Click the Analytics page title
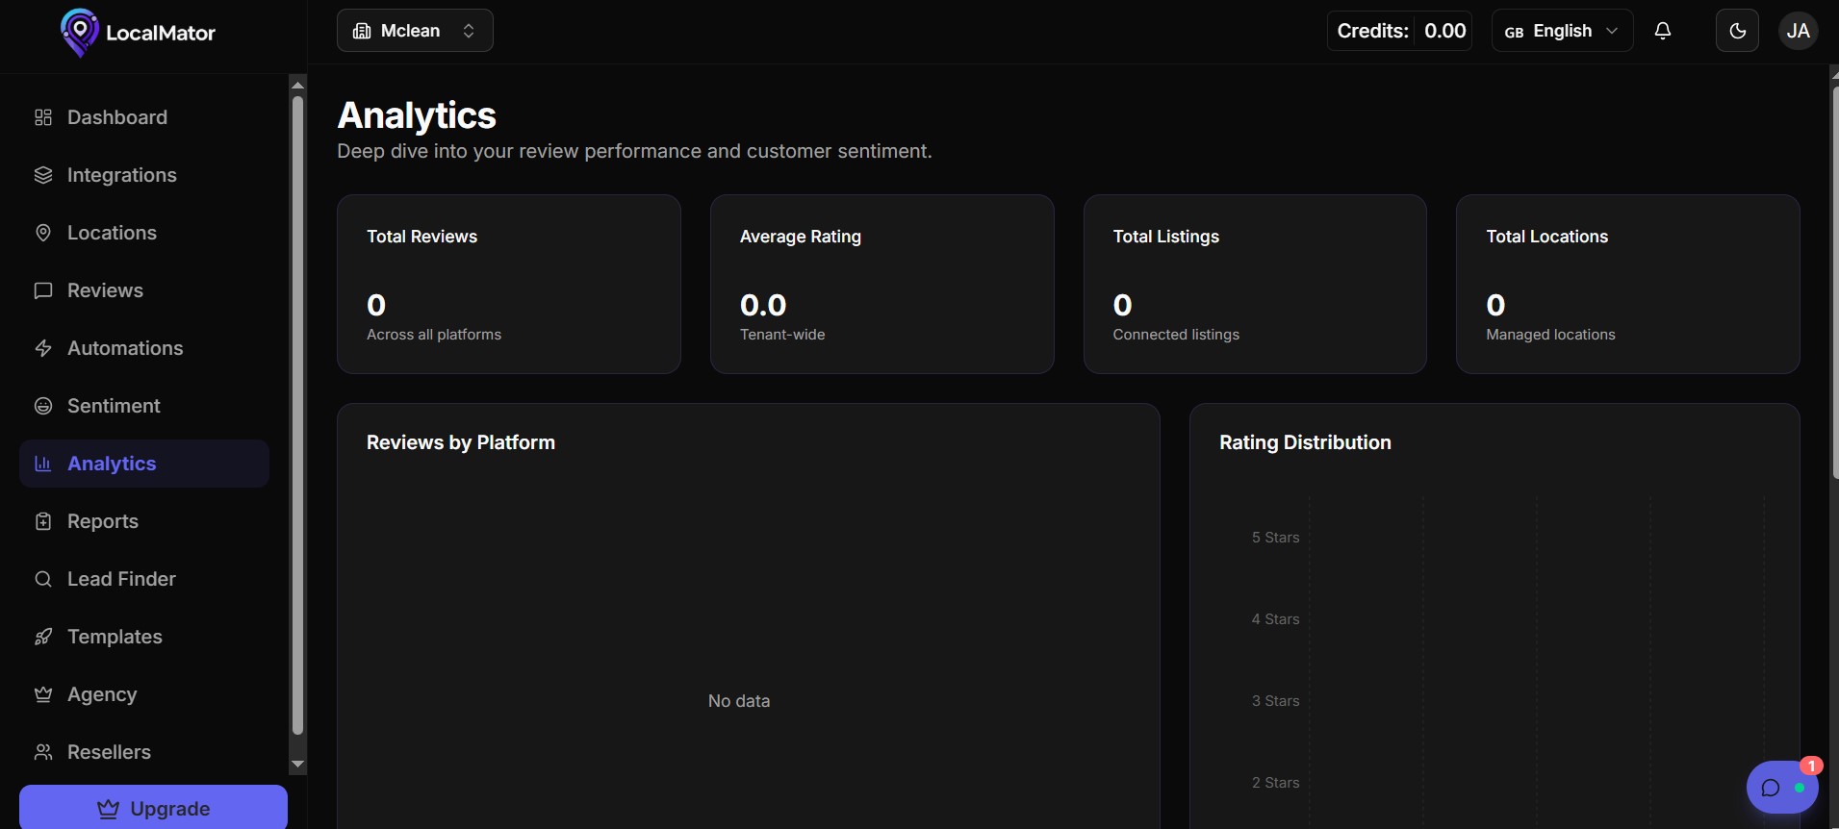The height and width of the screenshot is (829, 1839). 417,115
